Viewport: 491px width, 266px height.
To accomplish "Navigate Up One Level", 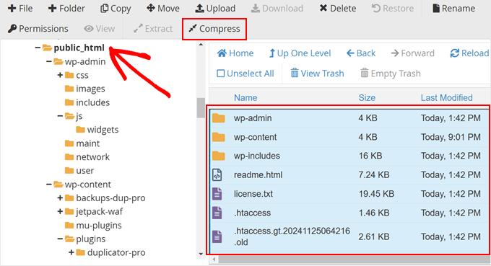I will (x=300, y=53).
